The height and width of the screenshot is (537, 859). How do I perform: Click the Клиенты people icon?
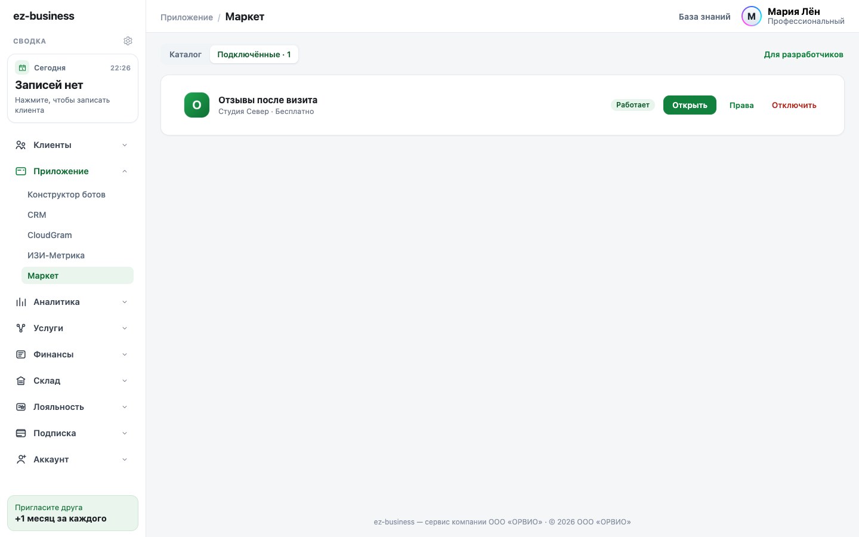21,145
